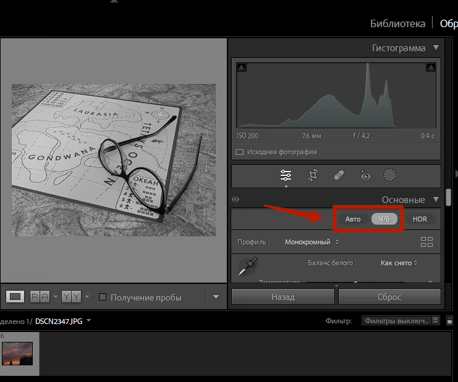Toggle the Ч/б black-and-white treatment
The width and height of the screenshot is (458, 382).
pos(384,219)
